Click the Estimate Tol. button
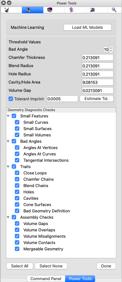Screen dimensions: 122x282 tap(96, 99)
